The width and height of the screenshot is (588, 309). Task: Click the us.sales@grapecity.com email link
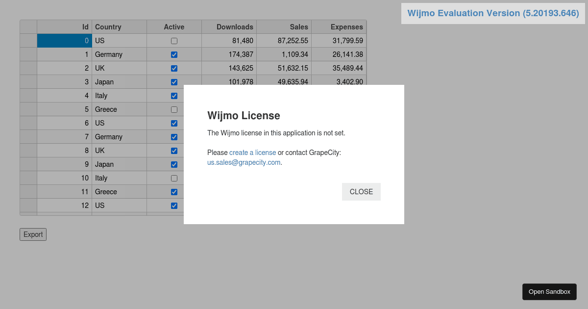(243, 162)
